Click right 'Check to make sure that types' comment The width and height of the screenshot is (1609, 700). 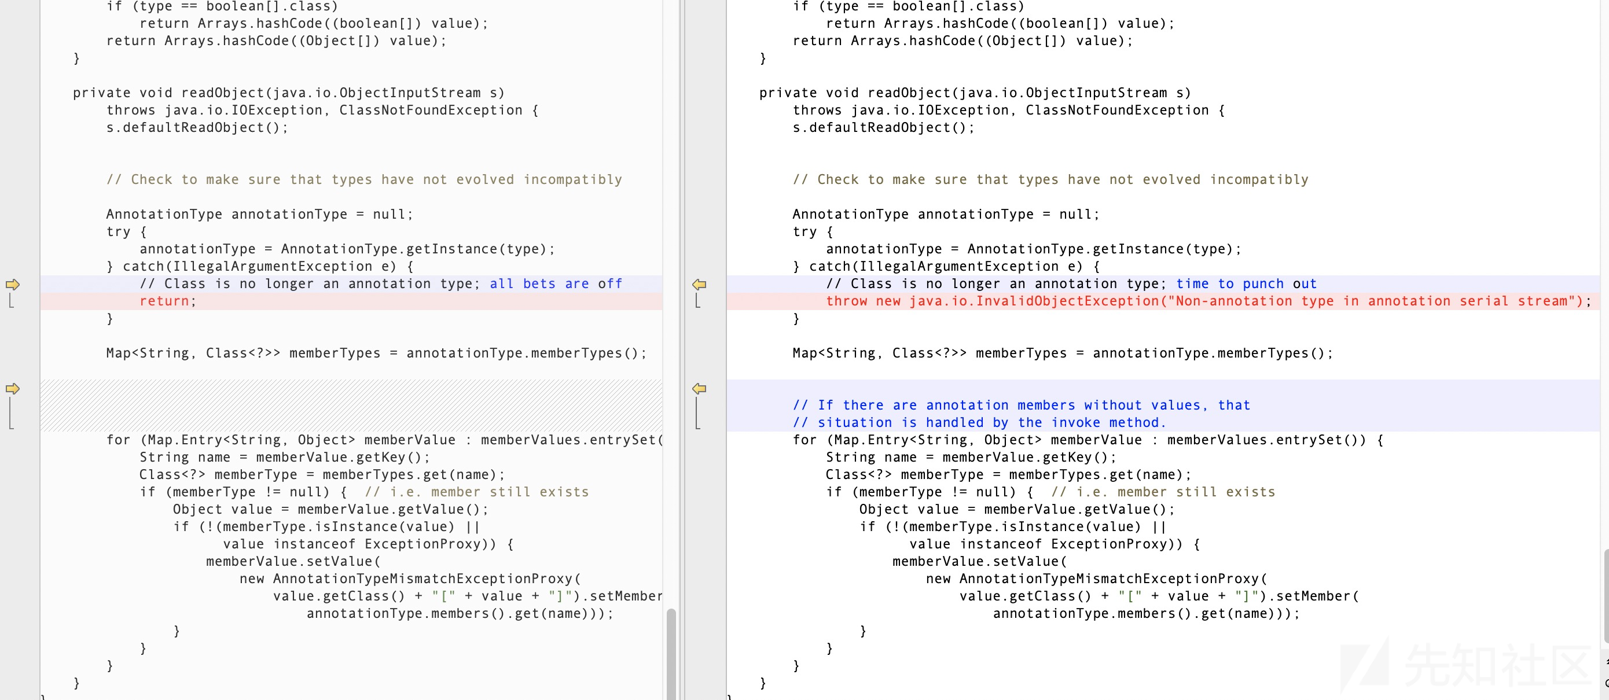click(1050, 180)
